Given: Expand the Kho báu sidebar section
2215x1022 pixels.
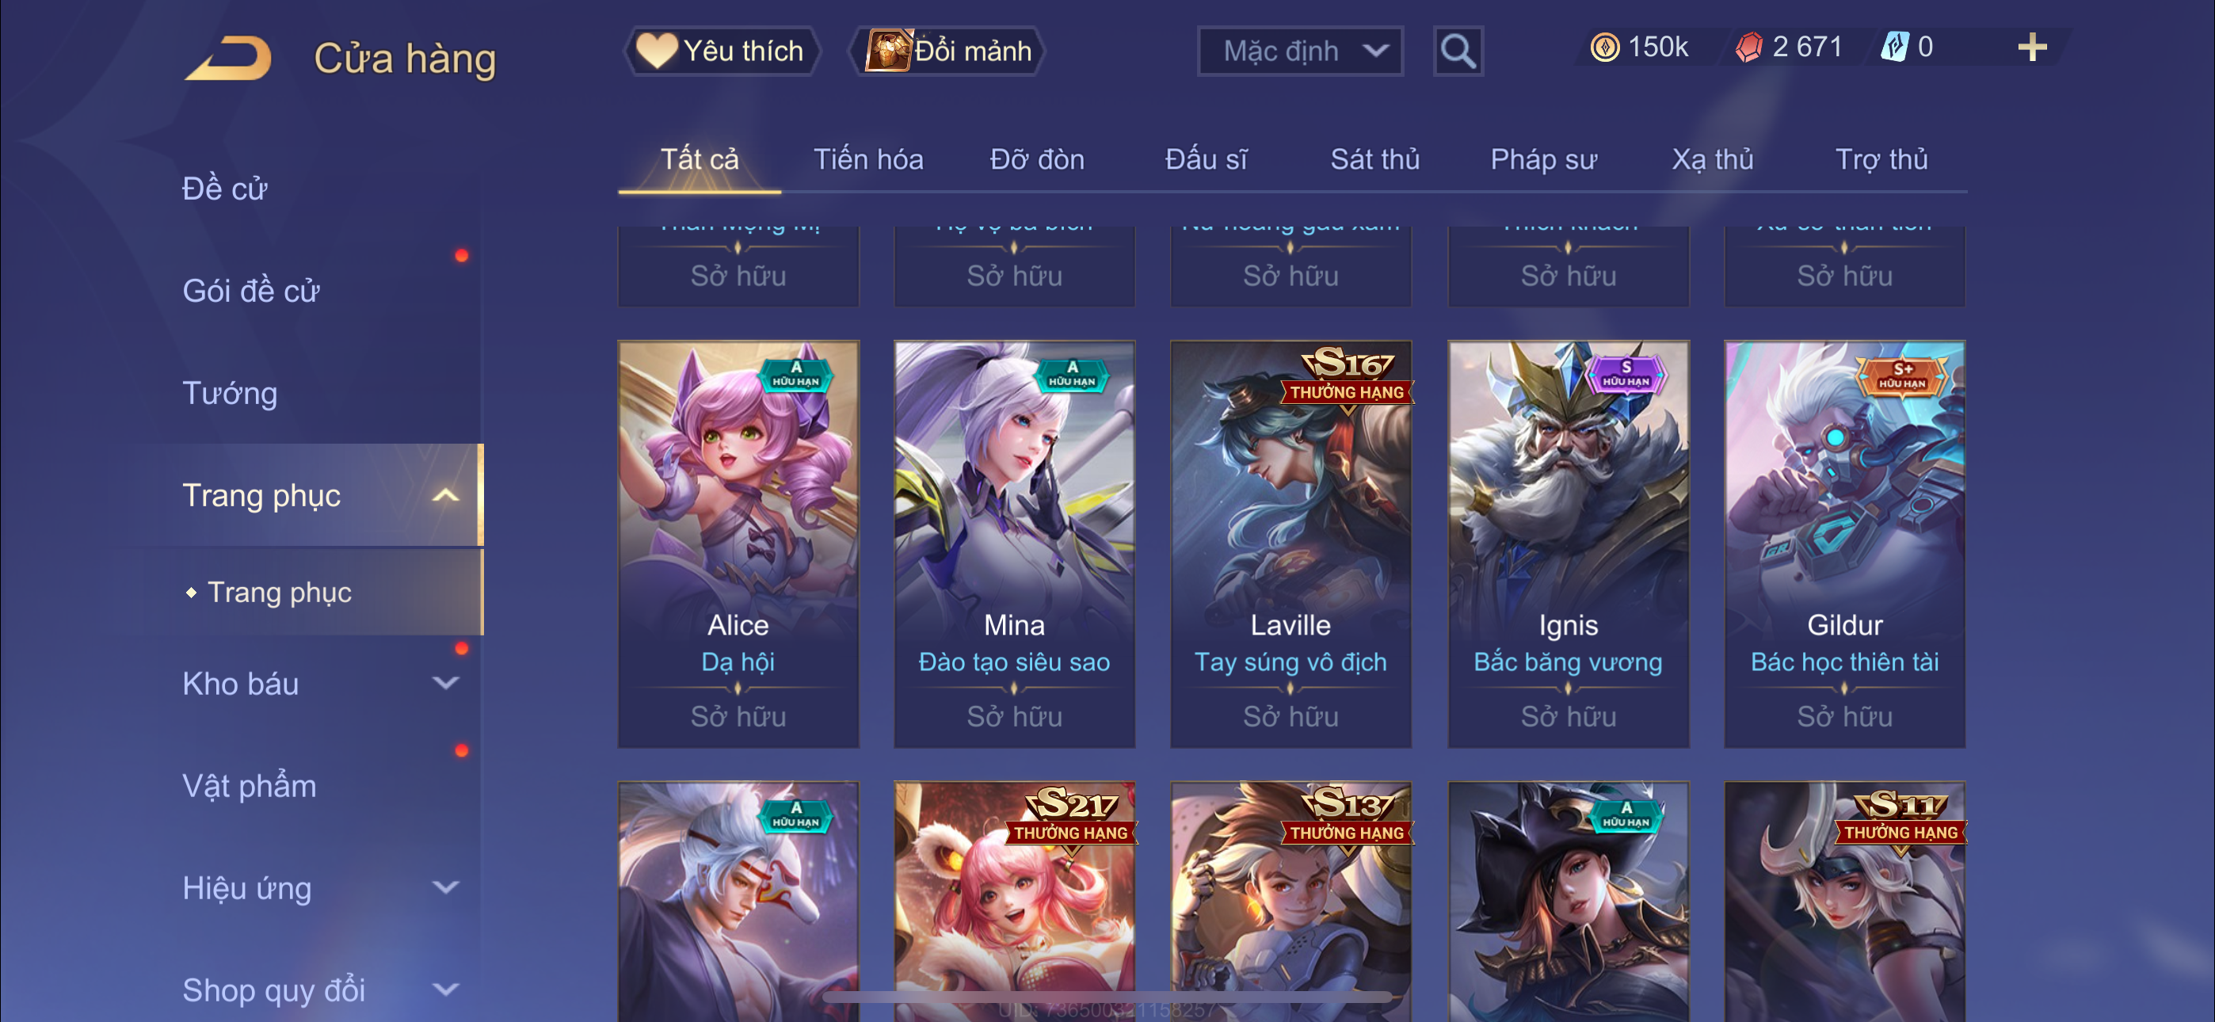Looking at the screenshot, I should (445, 684).
